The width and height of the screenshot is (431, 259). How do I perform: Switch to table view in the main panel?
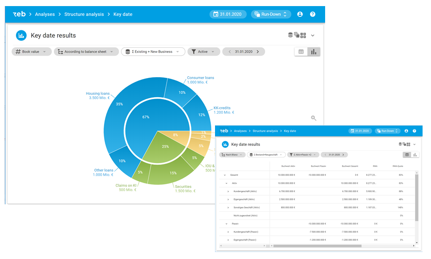click(x=301, y=52)
